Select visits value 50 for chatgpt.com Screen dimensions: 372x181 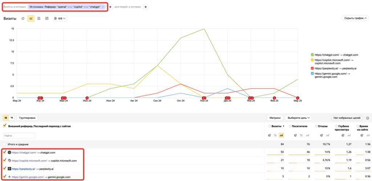(282, 152)
